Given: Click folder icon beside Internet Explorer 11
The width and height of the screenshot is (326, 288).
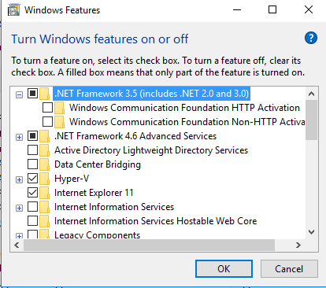Looking at the screenshot, I should pyautogui.click(x=45, y=193).
